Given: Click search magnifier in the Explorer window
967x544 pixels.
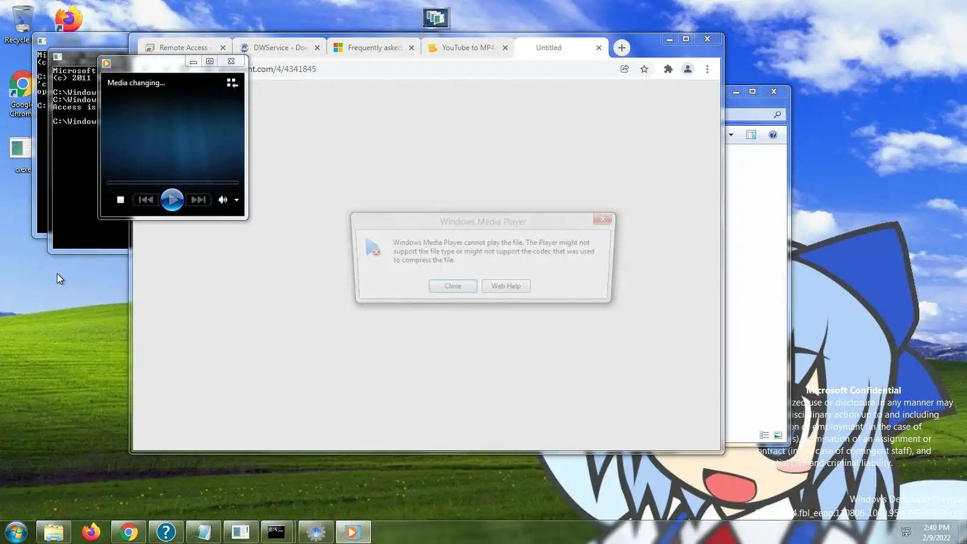Looking at the screenshot, I should click(x=777, y=114).
